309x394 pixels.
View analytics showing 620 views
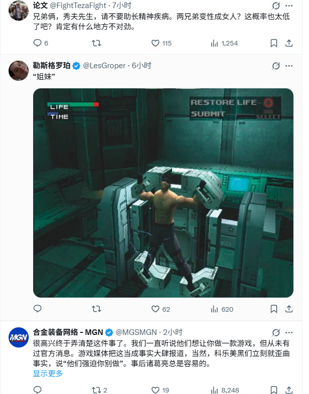pos(222,309)
